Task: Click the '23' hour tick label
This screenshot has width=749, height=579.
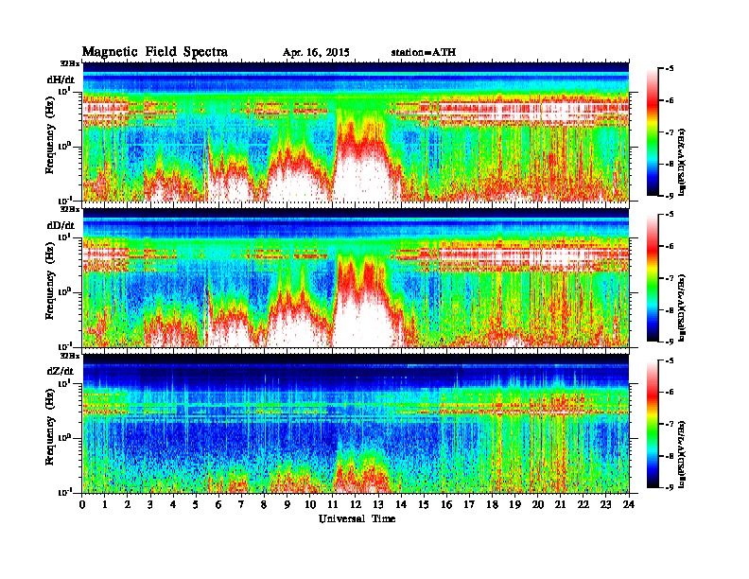Action: coord(606,505)
